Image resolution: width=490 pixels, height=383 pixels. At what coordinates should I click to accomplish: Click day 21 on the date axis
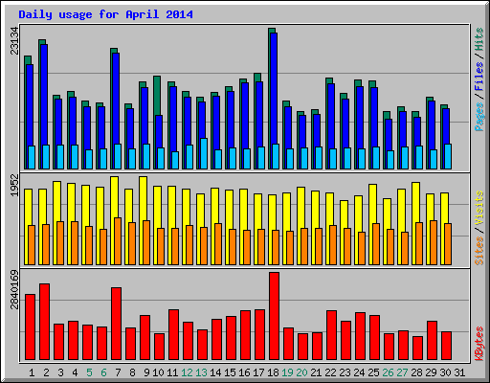pos(316,372)
